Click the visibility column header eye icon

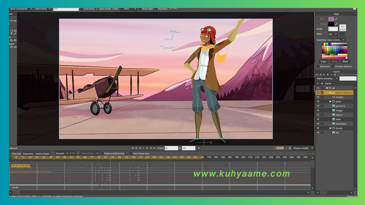point(318,83)
